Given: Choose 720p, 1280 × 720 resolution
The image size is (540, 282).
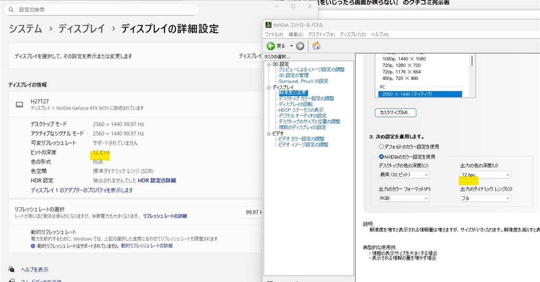Looking at the screenshot, I should coord(401,65).
